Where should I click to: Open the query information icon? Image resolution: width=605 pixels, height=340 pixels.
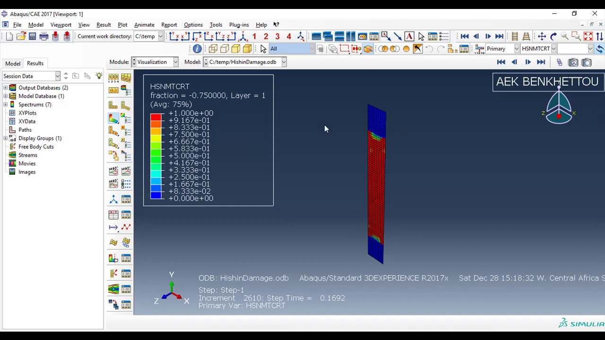(x=197, y=49)
